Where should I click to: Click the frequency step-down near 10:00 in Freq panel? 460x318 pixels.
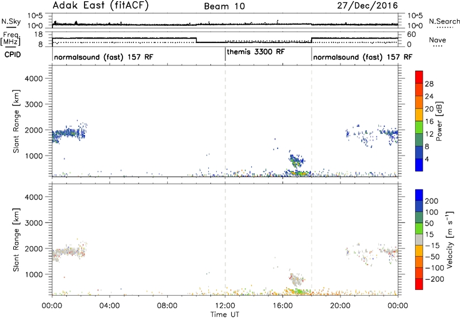(196, 40)
